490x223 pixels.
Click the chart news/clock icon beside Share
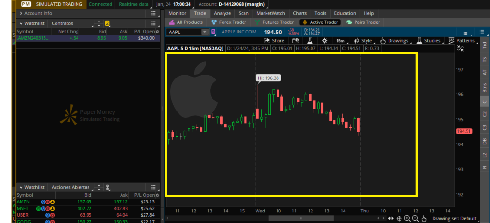295,41
